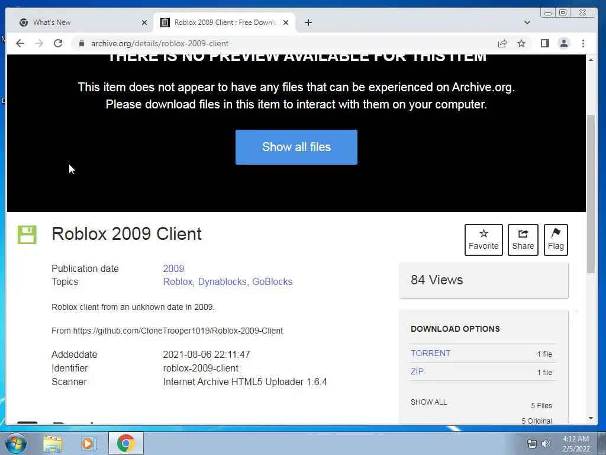Click the Addeddate value 2021-08-06 22:11:47
The width and height of the screenshot is (606, 455).
(x=207, y=354)
